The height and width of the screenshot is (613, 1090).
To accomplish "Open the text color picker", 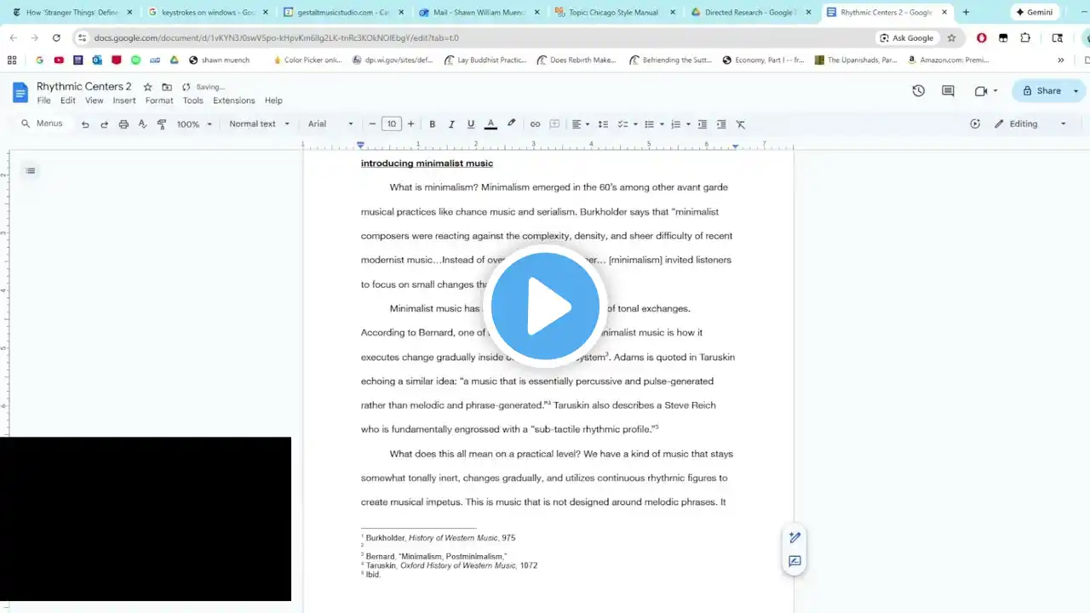I will pos(490,124).
